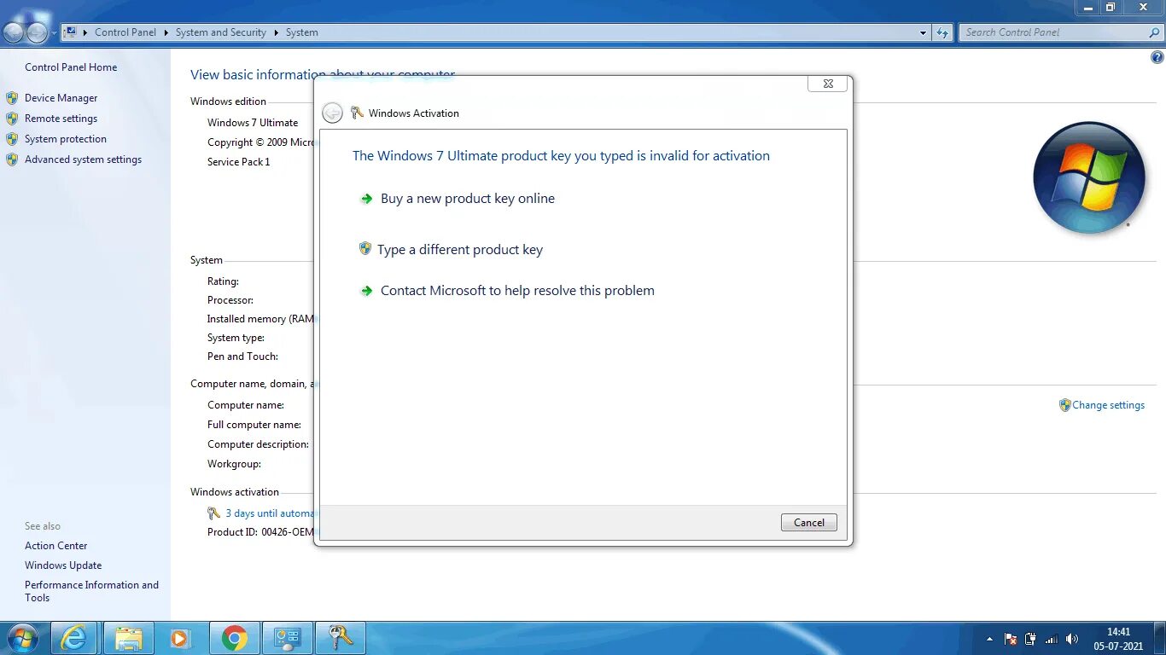Click the 'Service Pack 1' text

coord(238,162)
